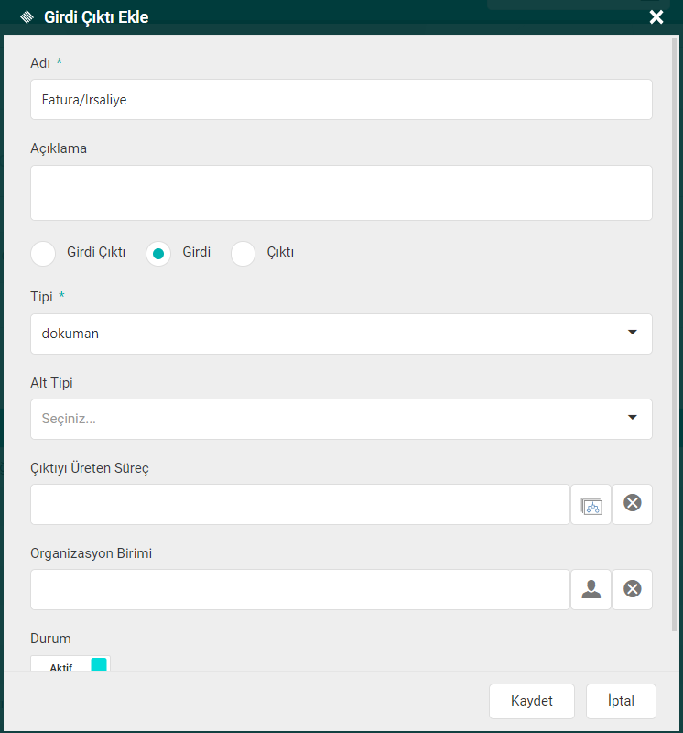Click the striped logo icon in title bar
Image resolution: width=683 pixels, height=733 pixels.
point(26,17)
